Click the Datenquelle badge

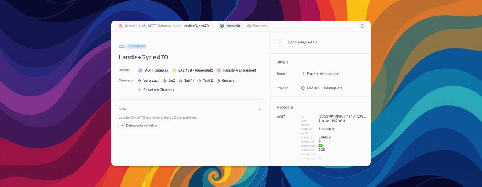(x=136, y=46)
